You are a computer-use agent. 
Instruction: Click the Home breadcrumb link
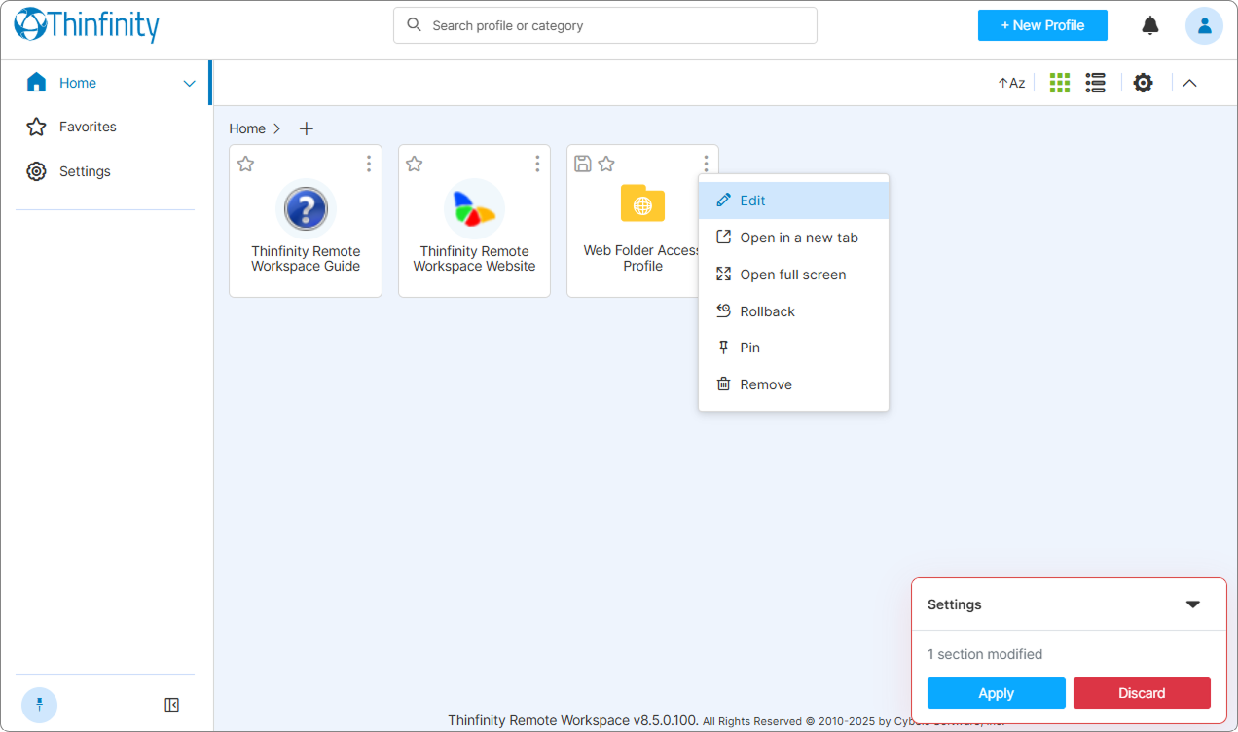point(247,128)
